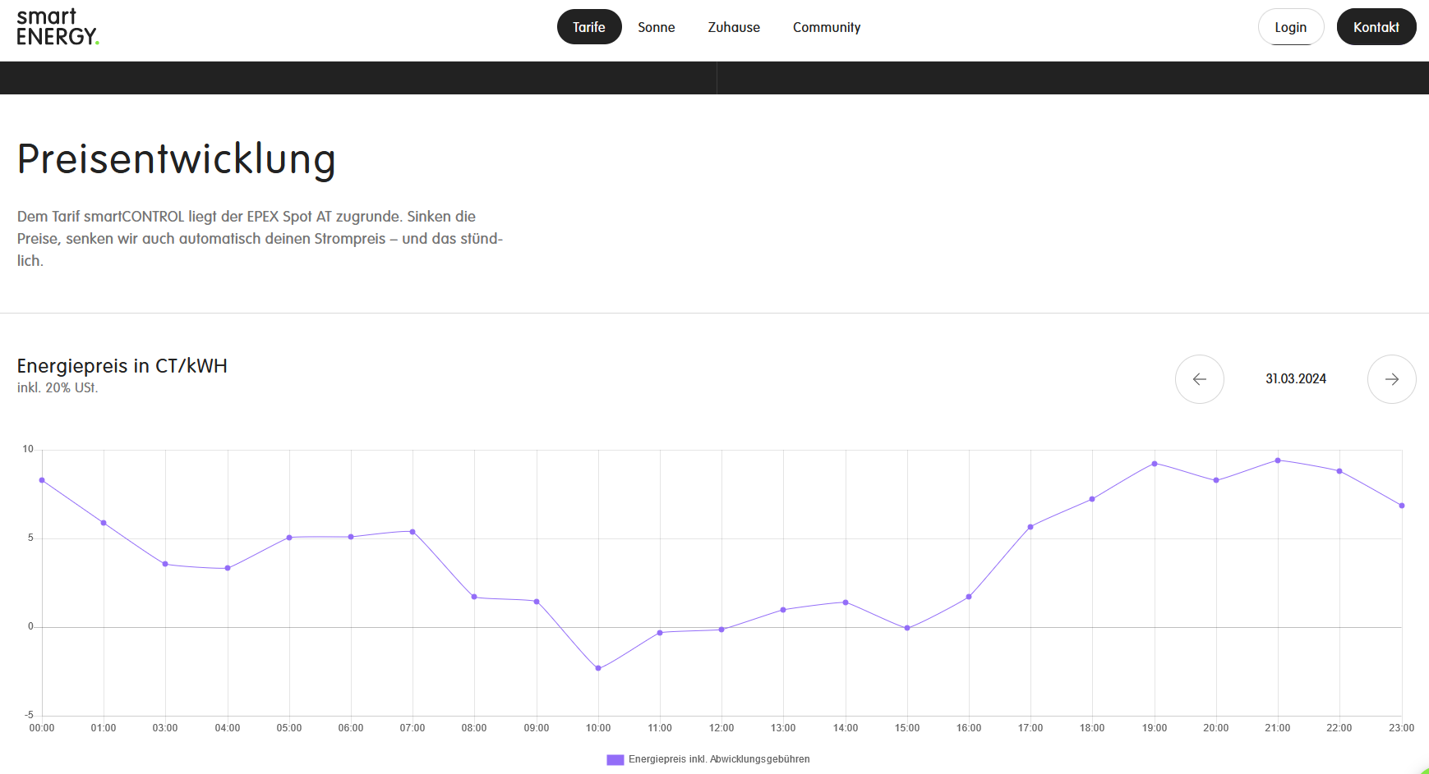Go to next day with right arrow
Viewport: 1429px width, 774px height.
pyautogui.click(x=1391, y=379)
